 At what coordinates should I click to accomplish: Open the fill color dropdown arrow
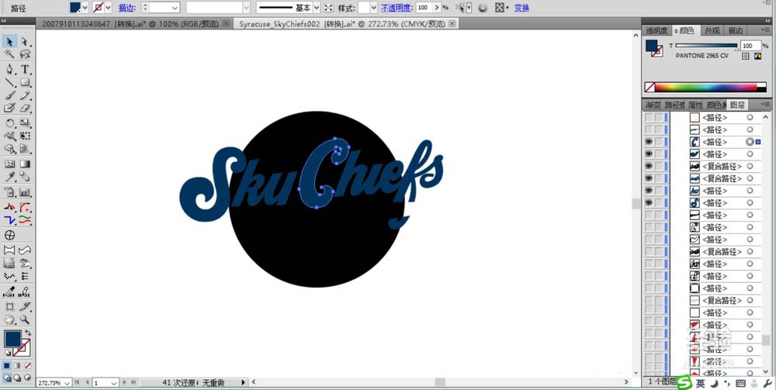(85, 8)
